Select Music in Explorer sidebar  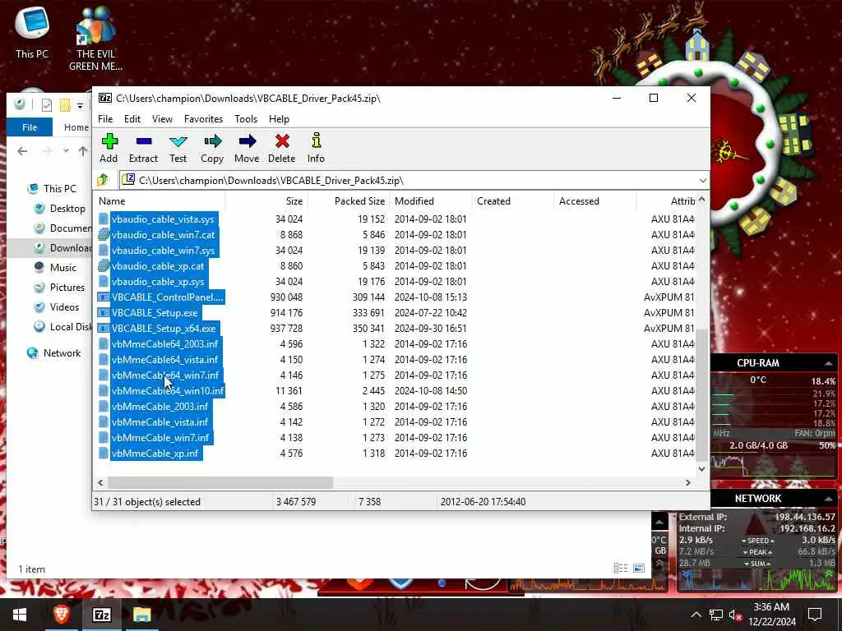click(56, 268)
